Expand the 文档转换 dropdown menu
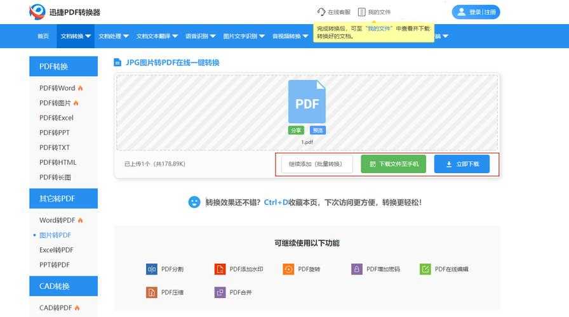Image resolution: width=569 pixels, height=317 pixels. 76,36
